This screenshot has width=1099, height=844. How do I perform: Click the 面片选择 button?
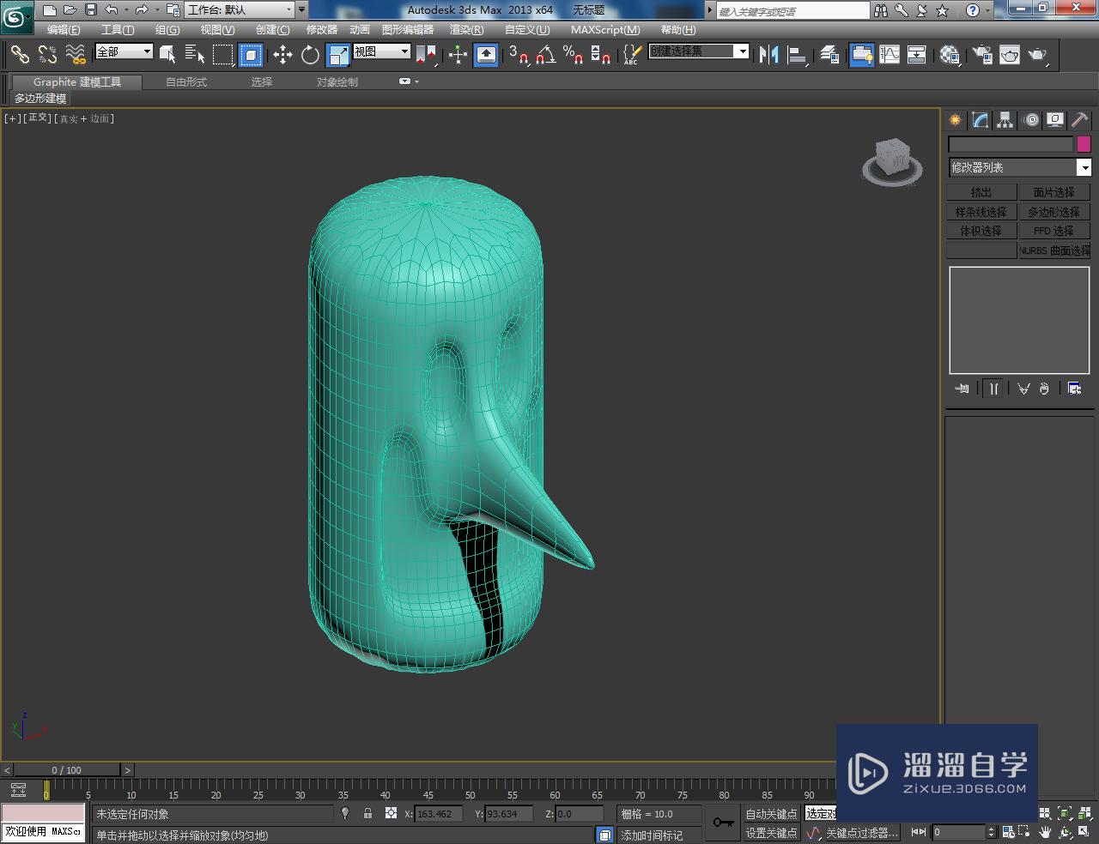(x=1054, y=192)
